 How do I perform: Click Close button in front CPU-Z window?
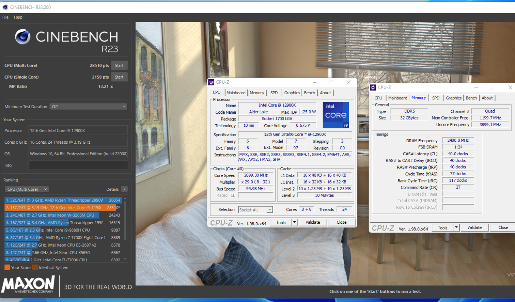click(342, 222)
